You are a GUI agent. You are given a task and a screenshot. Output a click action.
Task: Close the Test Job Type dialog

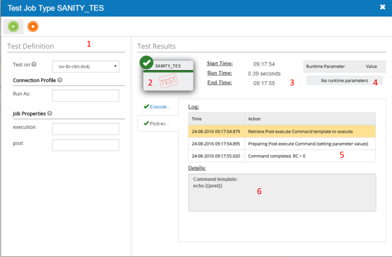(382, 7)
